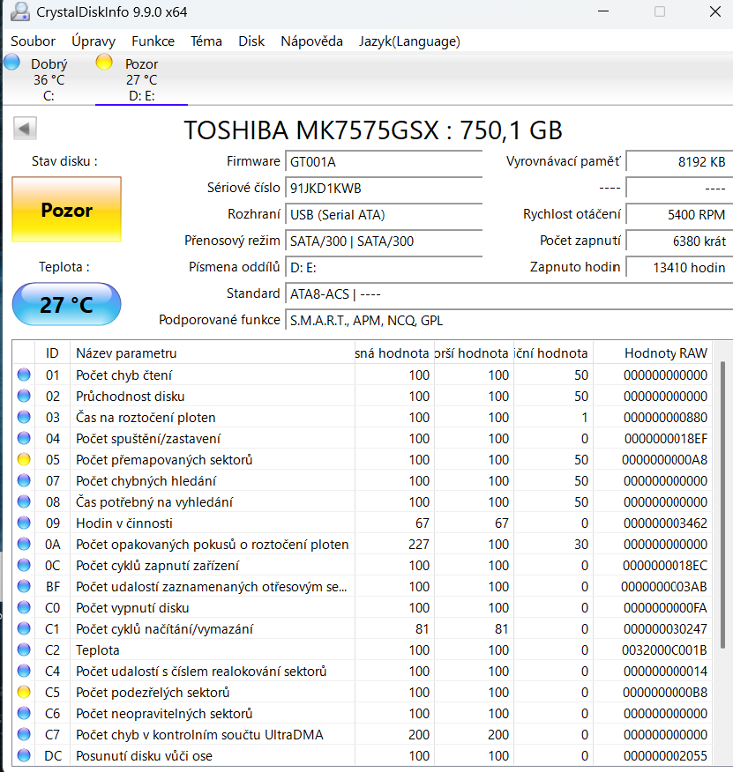This screenshot has height=772, width=733.
Task: Click status icon for Počet cyklů zapnutí zařízení
Action: tap(24, 565)
